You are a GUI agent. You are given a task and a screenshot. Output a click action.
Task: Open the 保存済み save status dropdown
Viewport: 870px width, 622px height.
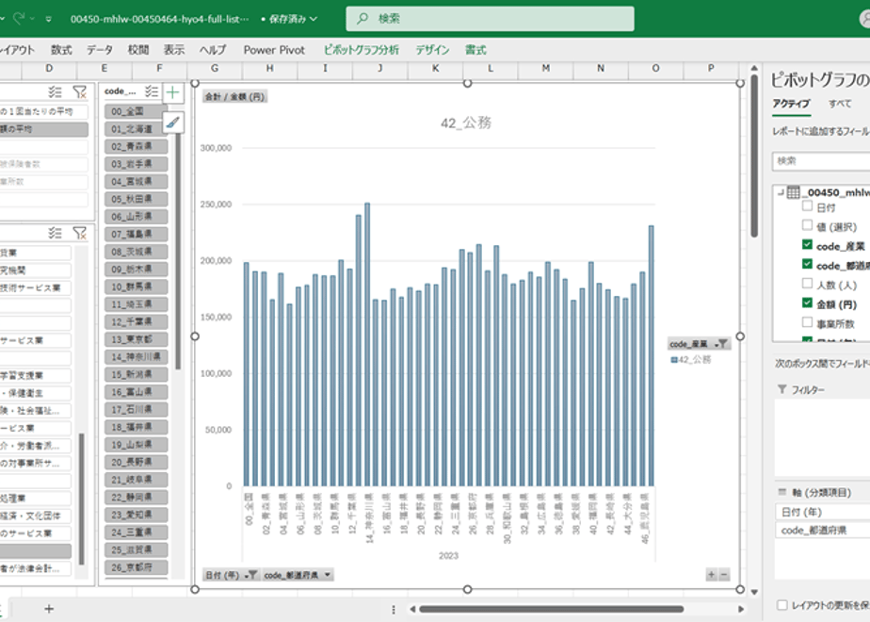click(x=293, y=19)
